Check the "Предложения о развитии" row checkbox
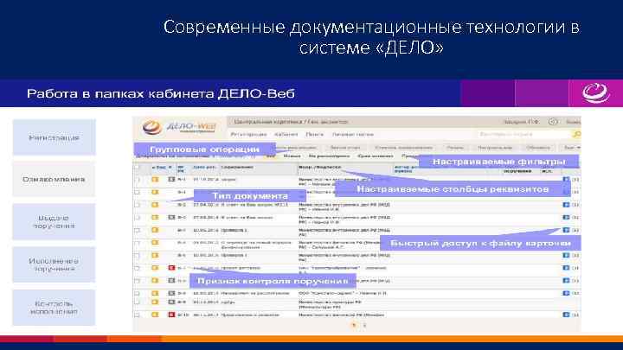This screenshot has height=350, width=623. [x=137, y=315]
